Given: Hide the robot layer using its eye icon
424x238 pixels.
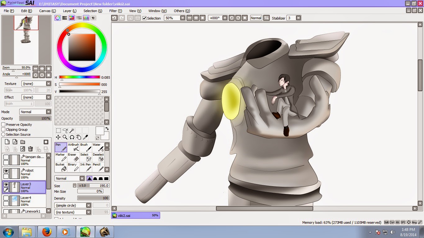Looking at the screenshot, I should (6, 171).
